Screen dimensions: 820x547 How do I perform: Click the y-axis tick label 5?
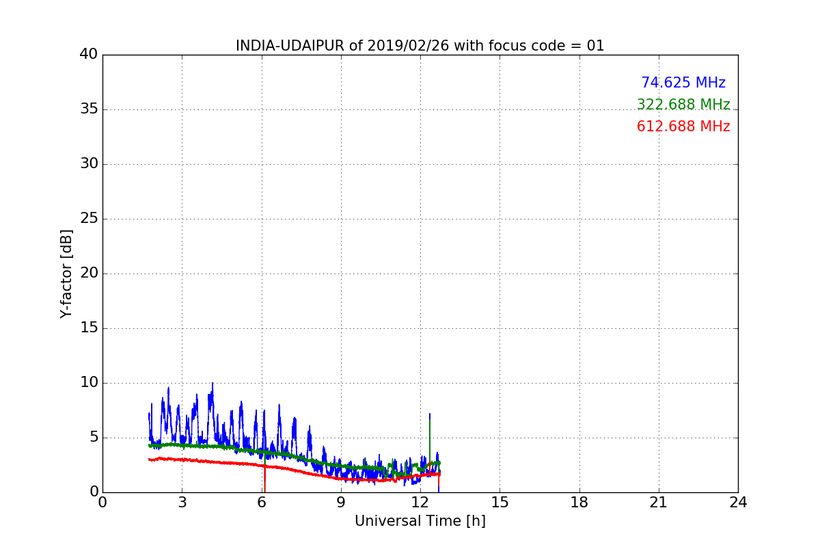tap(93, 438)
